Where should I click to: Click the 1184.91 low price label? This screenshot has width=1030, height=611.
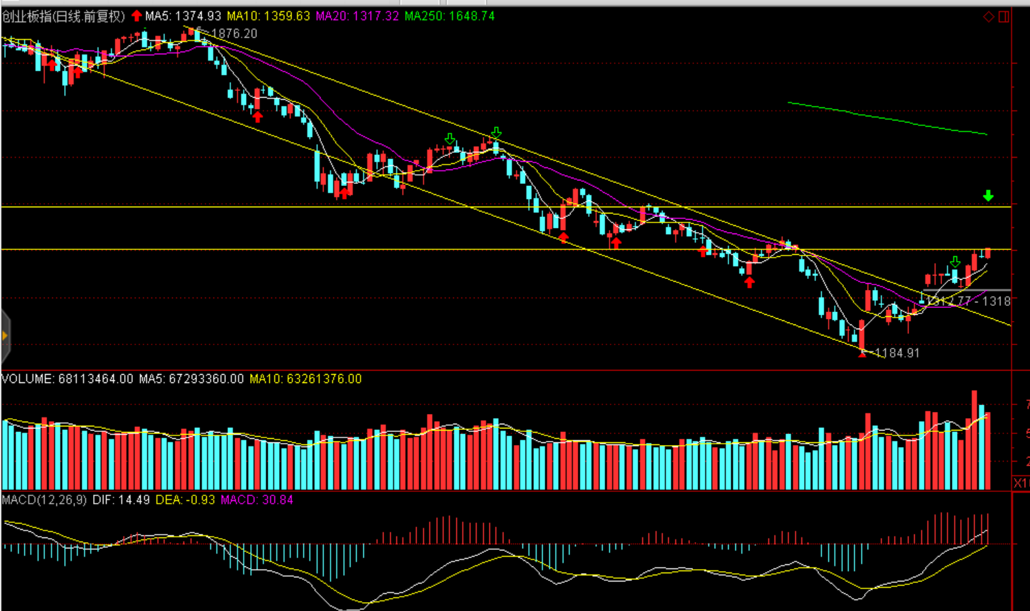pyautogui.click(x=896, y=353)
